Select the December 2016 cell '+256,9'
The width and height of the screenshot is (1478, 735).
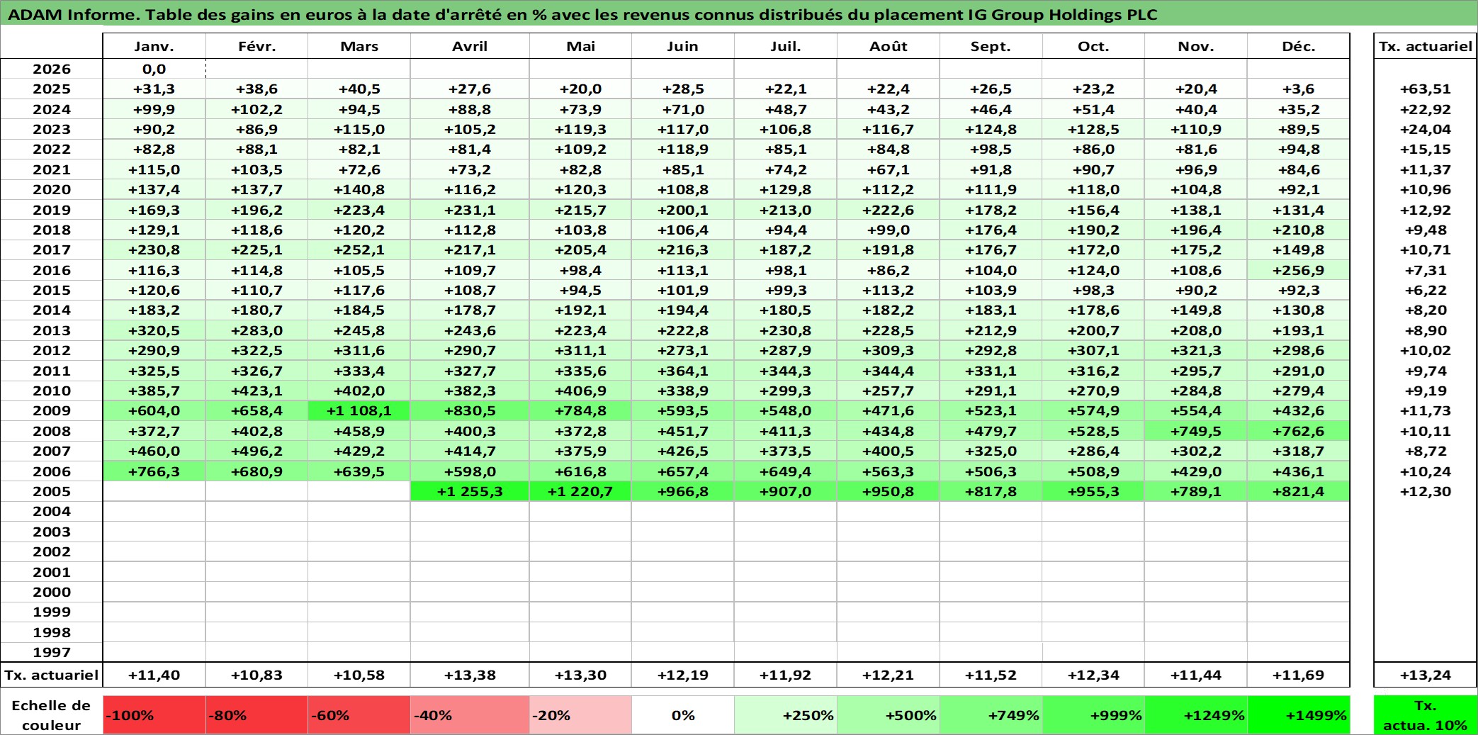tap(1299, 270)
